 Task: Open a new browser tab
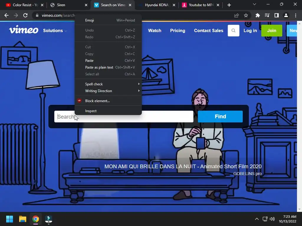(229, 5)
